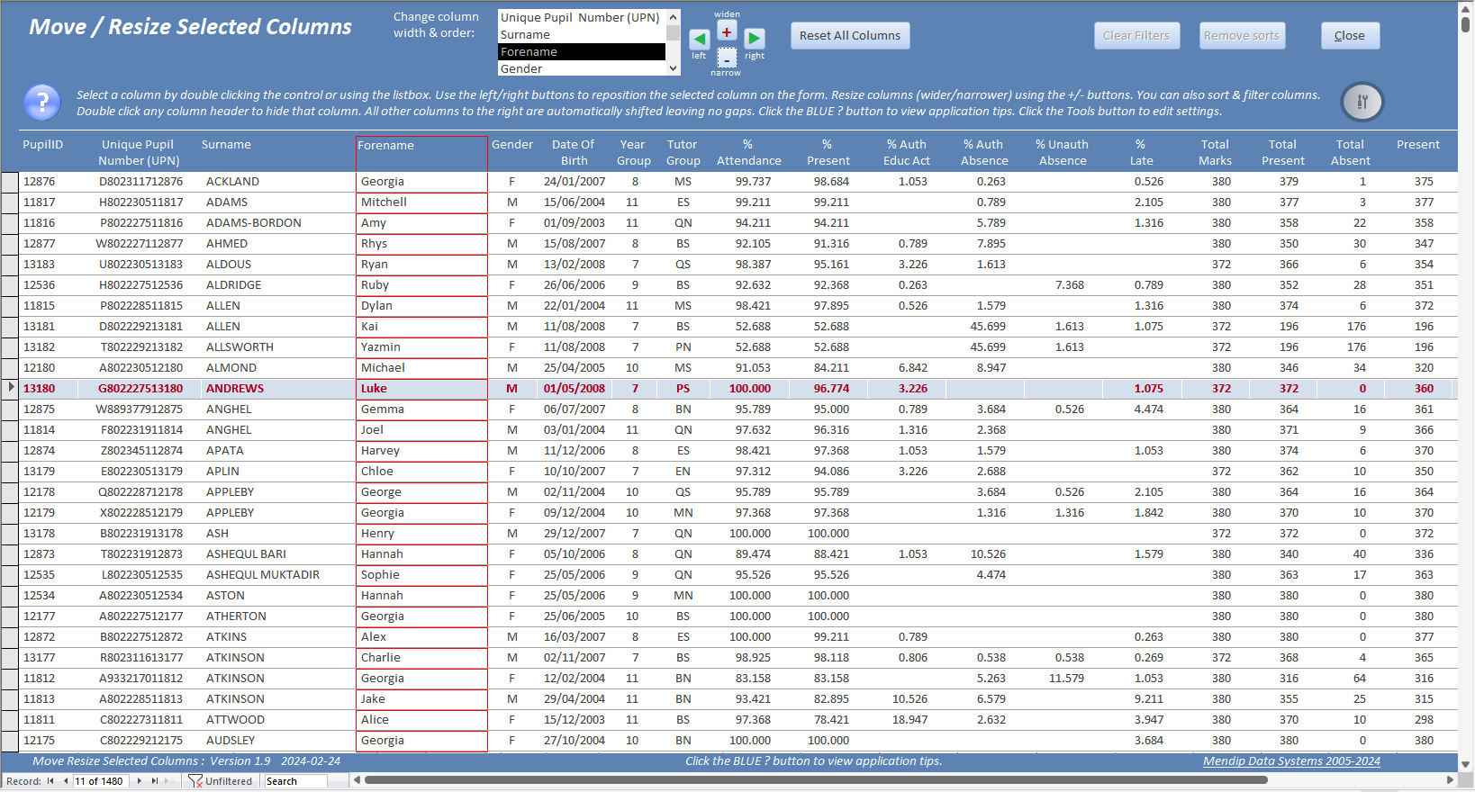Click the Tutor Group column header
This screenshot has width=1475, height=792.
click(683, 153)
